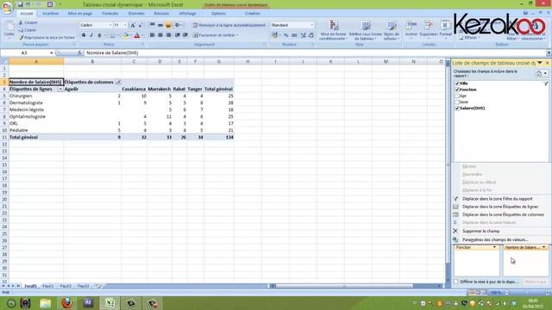
Task: Open the font size dropdown
Action: (125, 25)
